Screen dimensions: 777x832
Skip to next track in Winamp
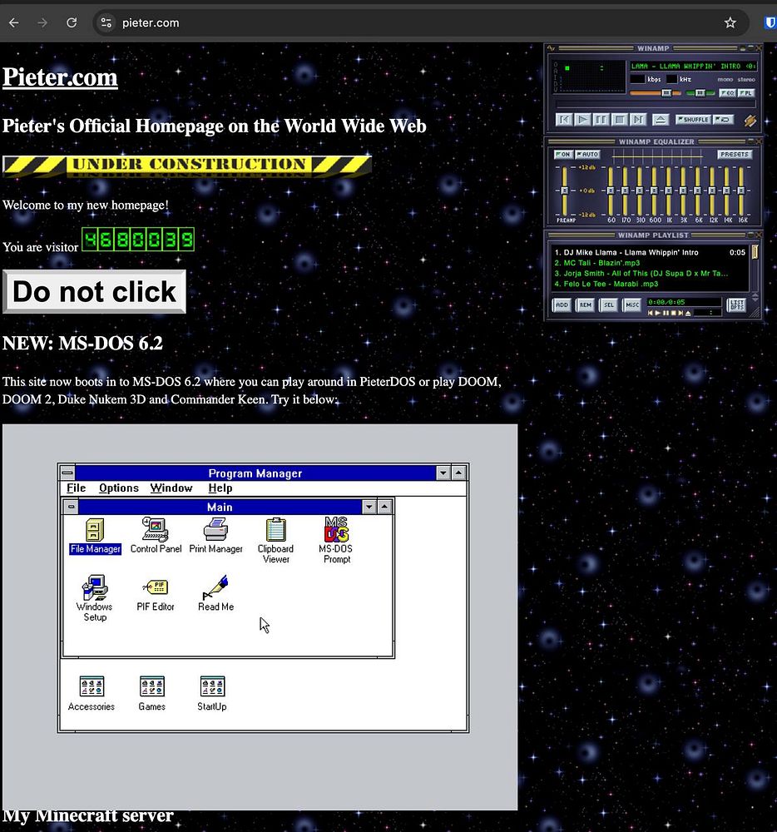click(x=637, y=119)
